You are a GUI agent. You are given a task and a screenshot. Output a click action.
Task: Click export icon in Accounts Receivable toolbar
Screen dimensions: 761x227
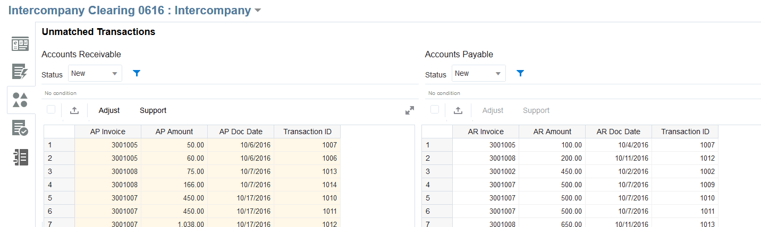click(74, 110)
